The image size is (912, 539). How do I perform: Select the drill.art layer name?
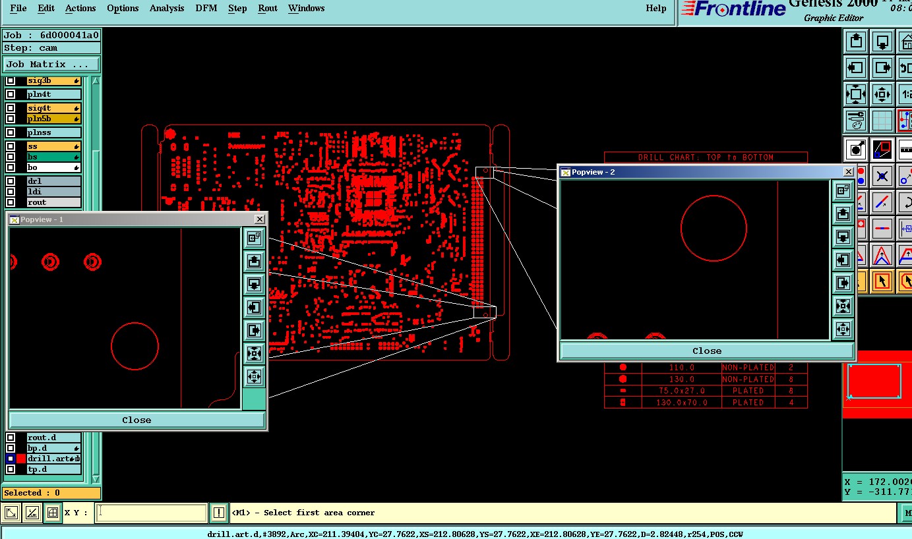54,459
